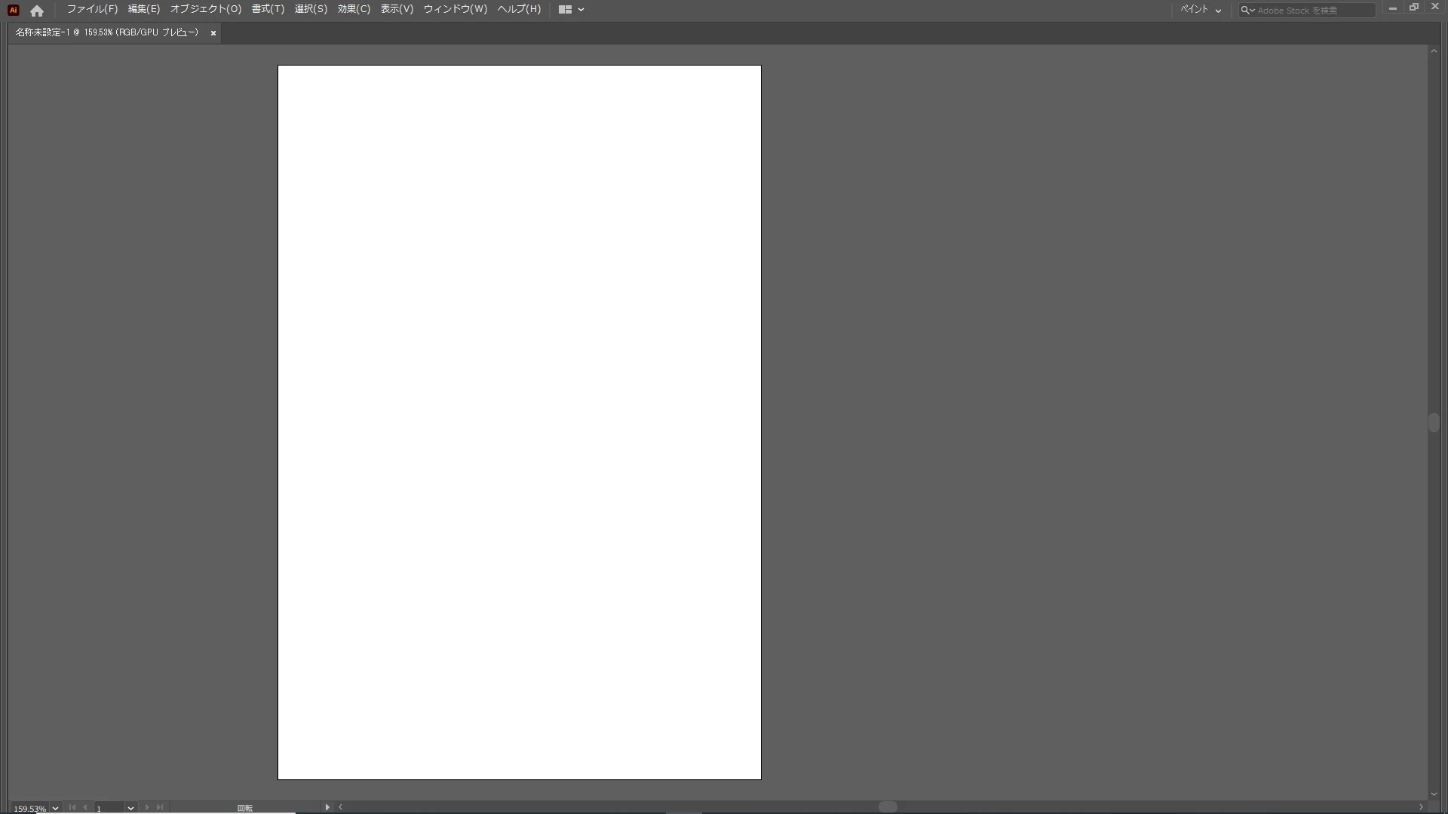Image resolution: width=1448 pixels, height=814 pixels.
Task: Go to first artboard navigation arrow
Action: pyautogui.click(x=72, y=807)
